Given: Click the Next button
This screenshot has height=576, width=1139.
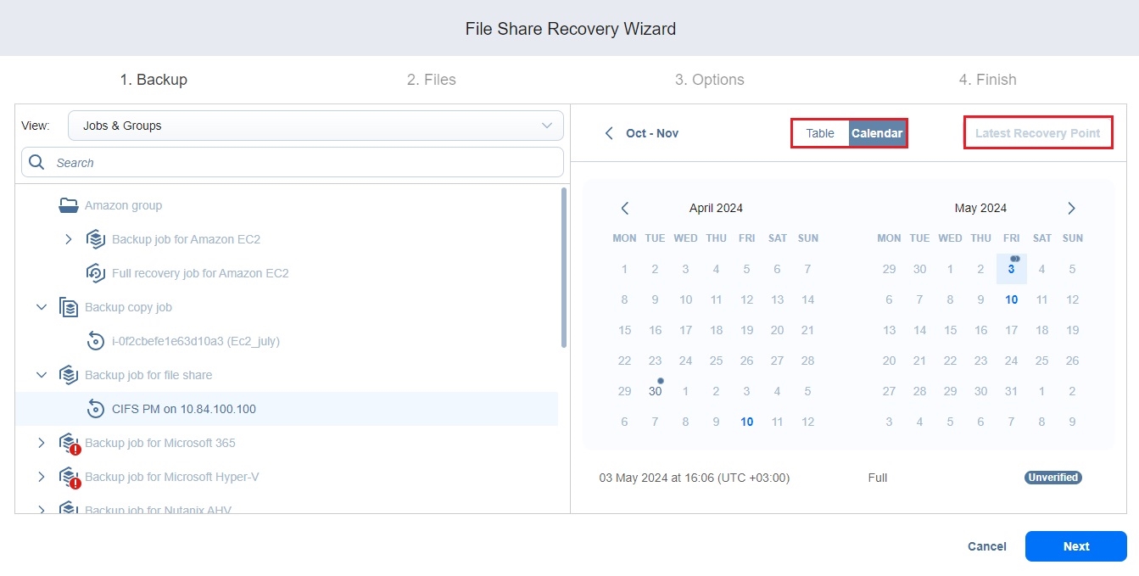Looking at the screenshot, I should pyautogui.click(x=1075, y=546).
